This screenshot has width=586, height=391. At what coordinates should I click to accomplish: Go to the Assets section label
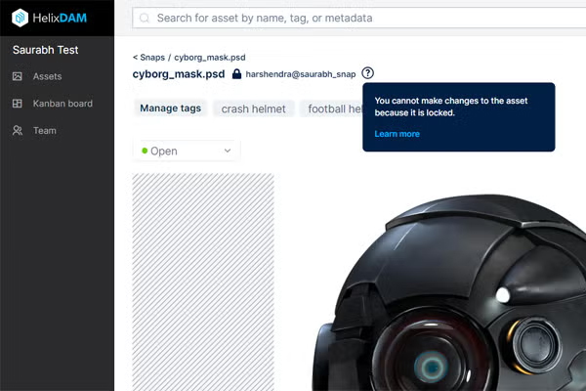[47, 76]
